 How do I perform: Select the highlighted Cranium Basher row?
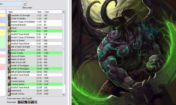(35, 84)
